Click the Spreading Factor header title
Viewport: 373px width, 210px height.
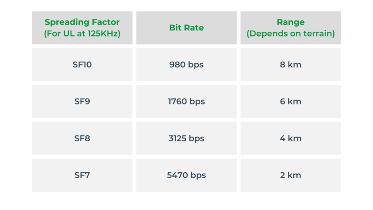[82, 22]
